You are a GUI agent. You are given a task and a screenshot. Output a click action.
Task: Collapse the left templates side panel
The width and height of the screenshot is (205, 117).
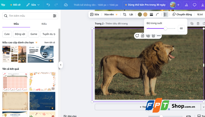tap(61, 65)
